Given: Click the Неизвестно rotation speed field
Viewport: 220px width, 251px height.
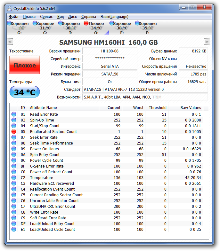Looking at the screenshot, I should [193, 67].
